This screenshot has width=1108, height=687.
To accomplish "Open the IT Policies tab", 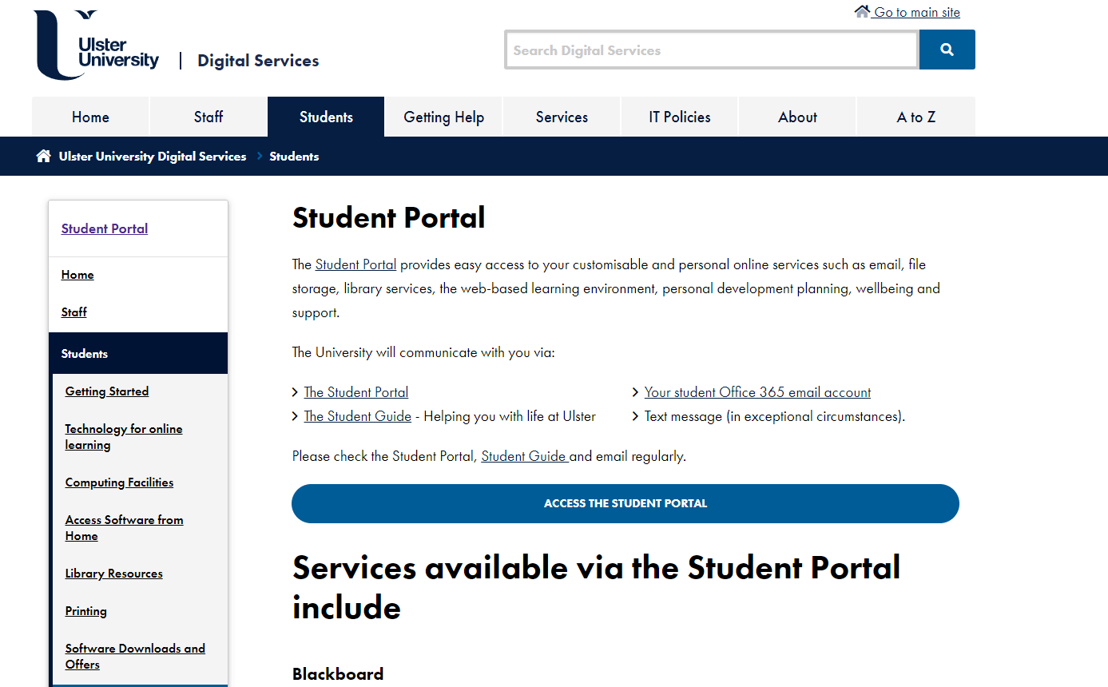I will 680,117.
